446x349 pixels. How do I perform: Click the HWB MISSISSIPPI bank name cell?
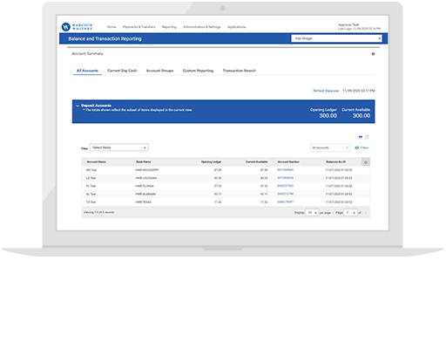click(x=147, y=170)
